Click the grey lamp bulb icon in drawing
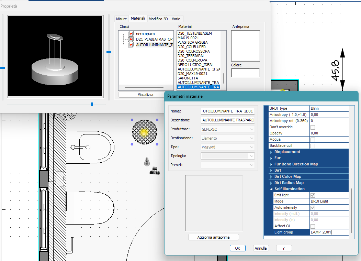 point(147,162)
